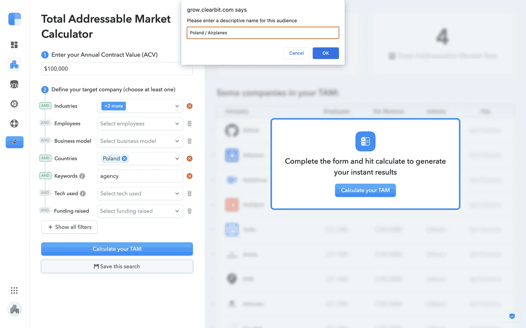Remove the Poland country tag
Screen dimensions: 526x328
(124, 159)
